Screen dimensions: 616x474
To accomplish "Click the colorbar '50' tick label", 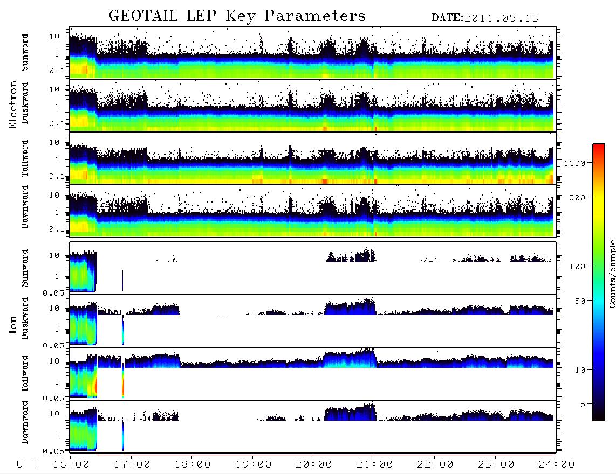I will [x=580, y=301].
